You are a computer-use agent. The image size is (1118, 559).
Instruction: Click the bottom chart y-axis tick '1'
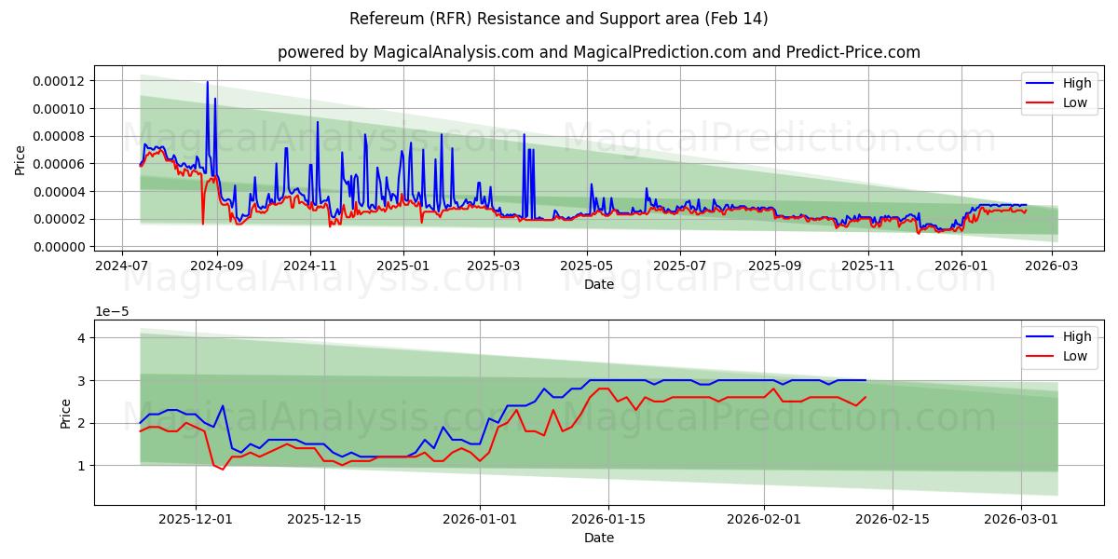tap(82, 466)
